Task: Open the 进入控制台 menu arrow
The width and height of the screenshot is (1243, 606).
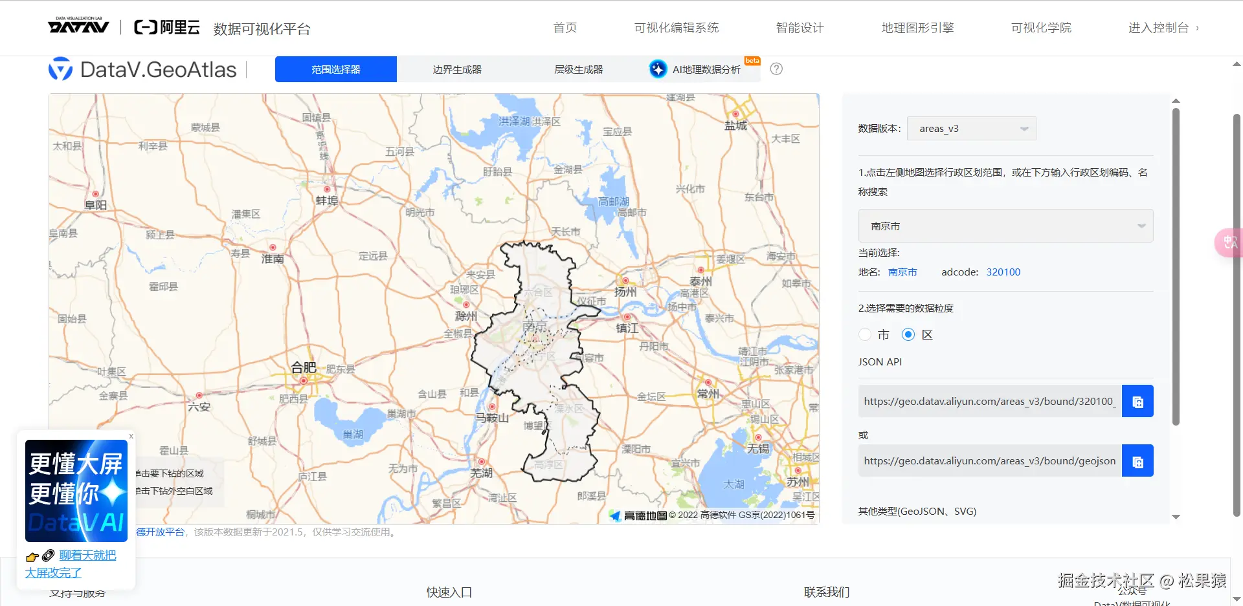Action: 1197,28
